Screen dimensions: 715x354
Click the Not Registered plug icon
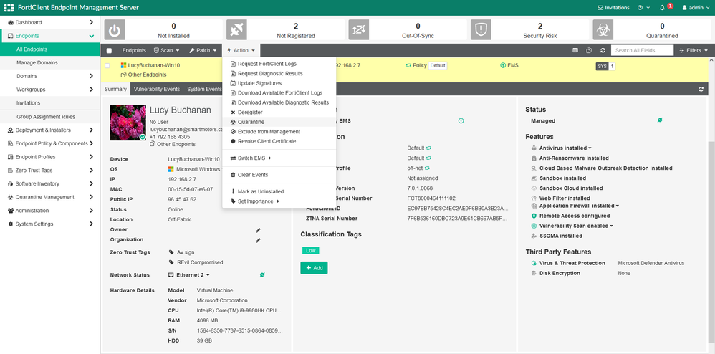point(236,30)
